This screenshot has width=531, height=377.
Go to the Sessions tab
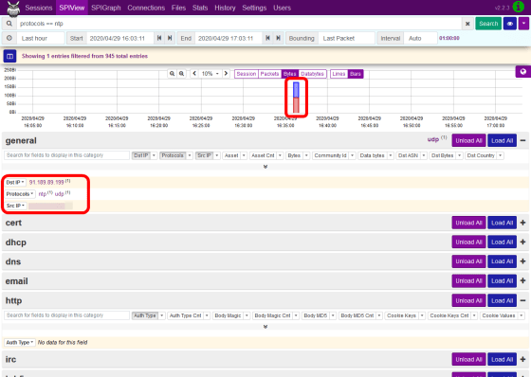39,8
